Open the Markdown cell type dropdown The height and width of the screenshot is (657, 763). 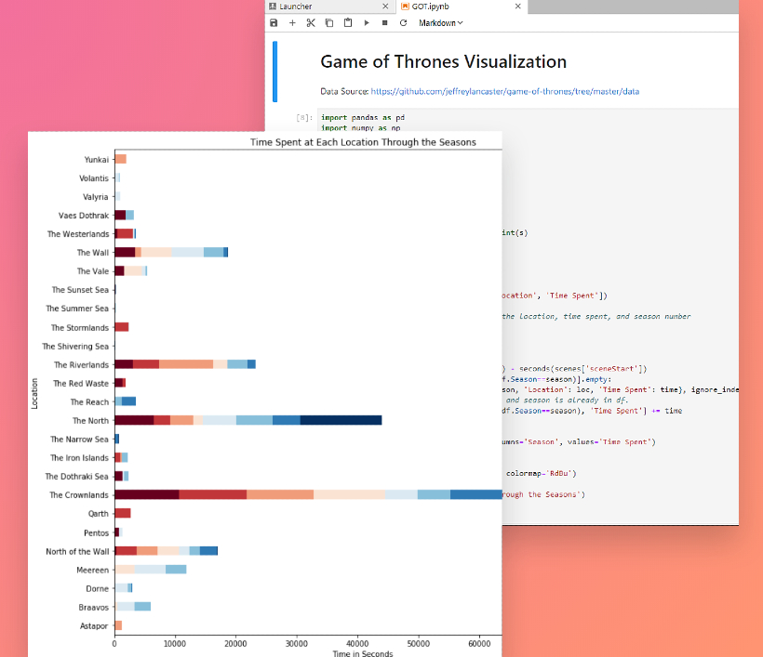coord(440,23)
